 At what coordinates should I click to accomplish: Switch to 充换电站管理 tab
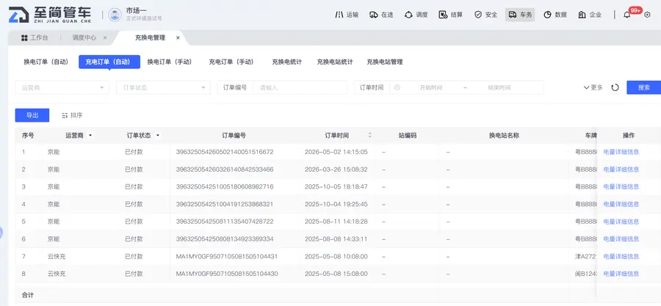point(384,62)
